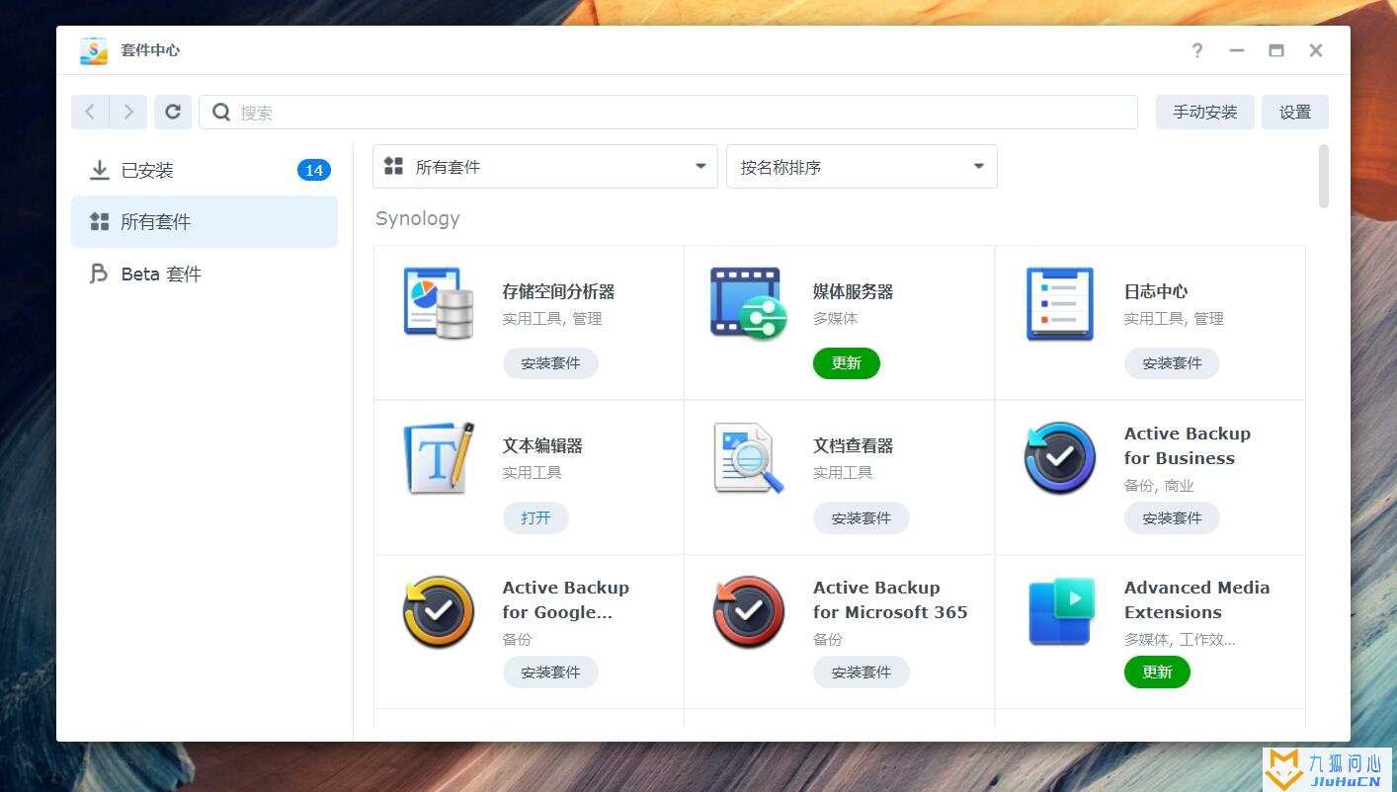Install Active Backup for Microsoft 365 package
This screenshot has height=792, width=1397.
coord(862,672)
